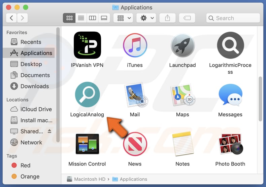Open the Shared item in sidebar

(29, 131)
